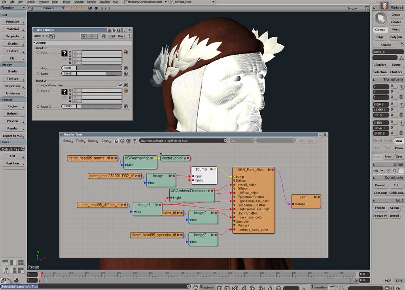Open Render Tree help question mark
Screen dimensions: 405x290
coord(134,141)
